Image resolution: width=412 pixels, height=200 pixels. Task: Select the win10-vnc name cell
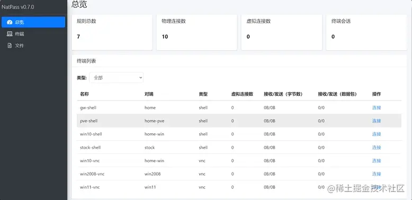tap(90, 161)
